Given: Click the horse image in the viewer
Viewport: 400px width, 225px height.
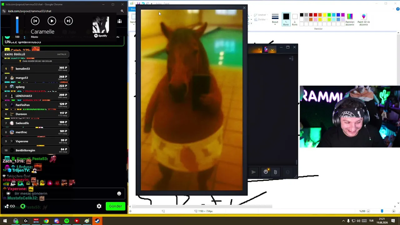Looking at the screenshot, I should [192, 100].
